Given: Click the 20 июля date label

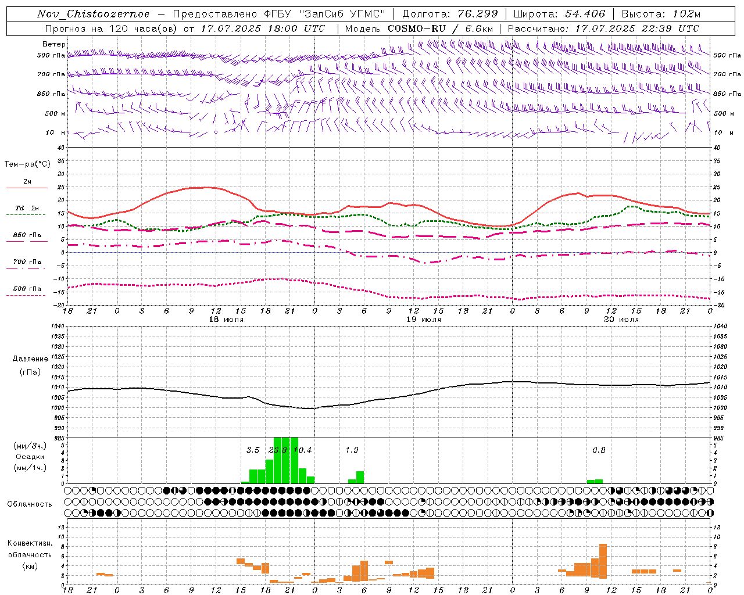Looking at the screenshot, I should [x=621, y=320].
